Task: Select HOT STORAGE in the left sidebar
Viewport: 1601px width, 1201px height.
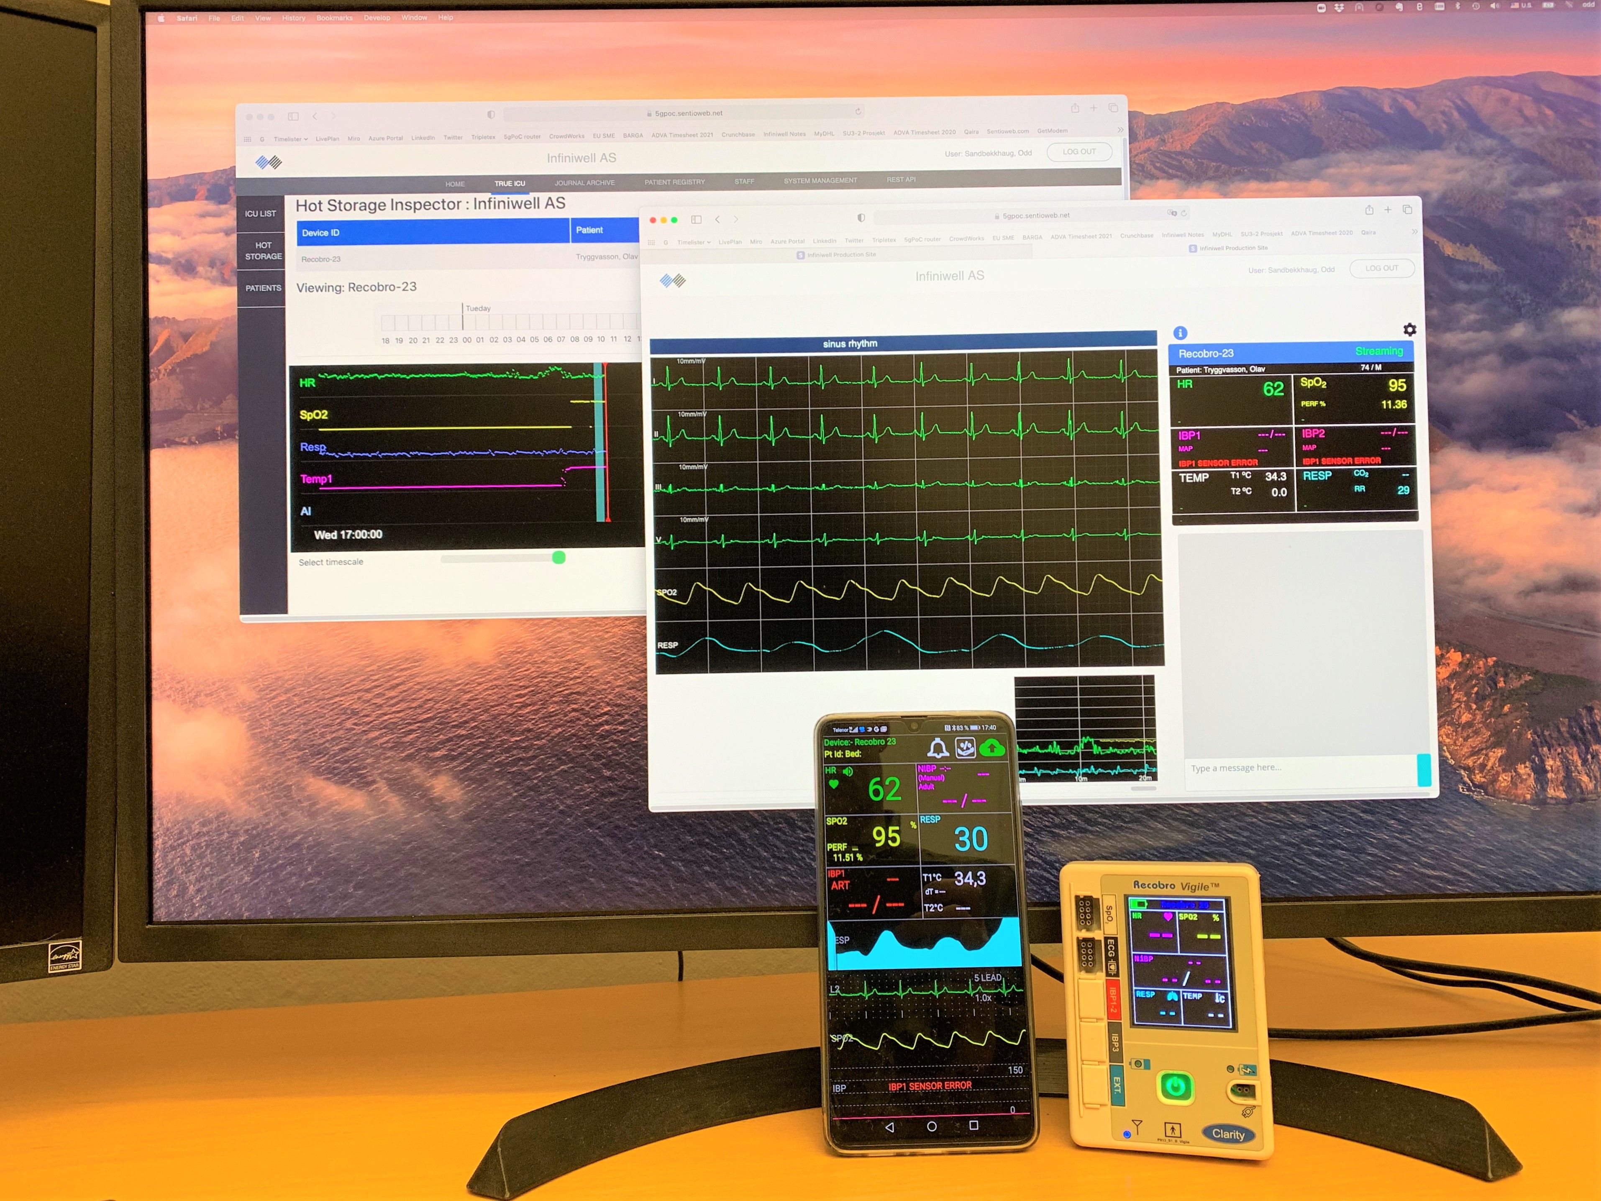Action: point(263,251)
